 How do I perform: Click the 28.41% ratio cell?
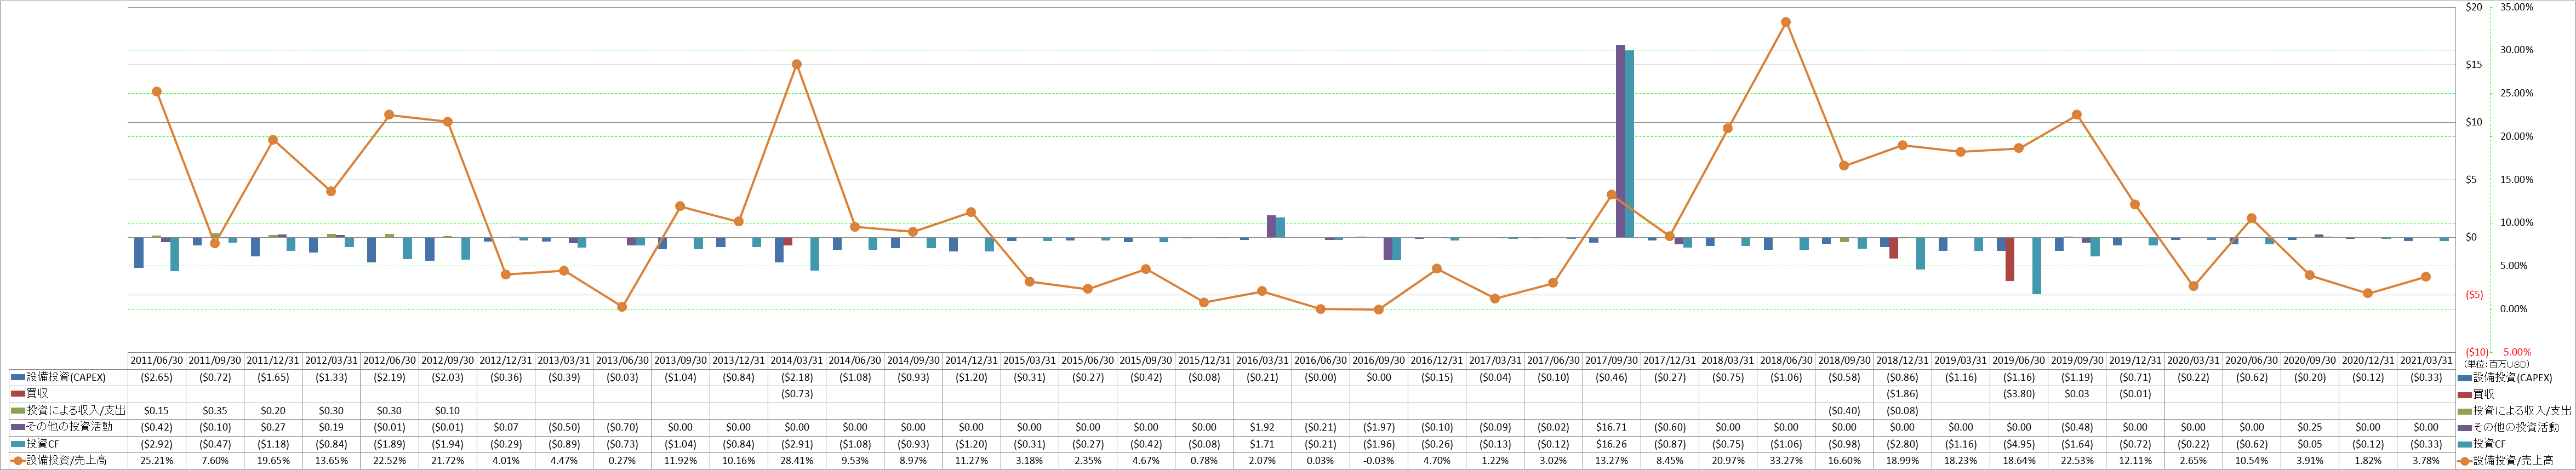(797, 461)
